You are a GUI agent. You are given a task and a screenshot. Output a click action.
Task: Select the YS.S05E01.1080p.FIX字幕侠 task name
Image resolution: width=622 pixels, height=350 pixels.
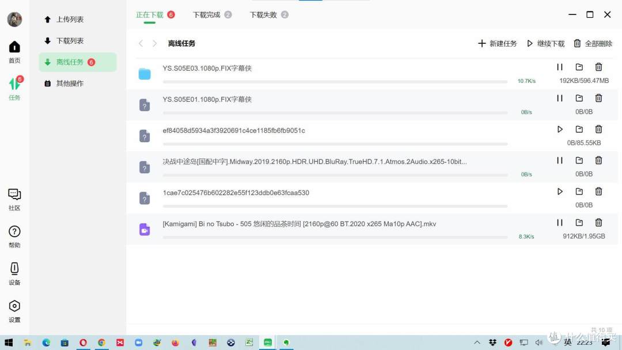pyautogui.click(x=207, y=100)
